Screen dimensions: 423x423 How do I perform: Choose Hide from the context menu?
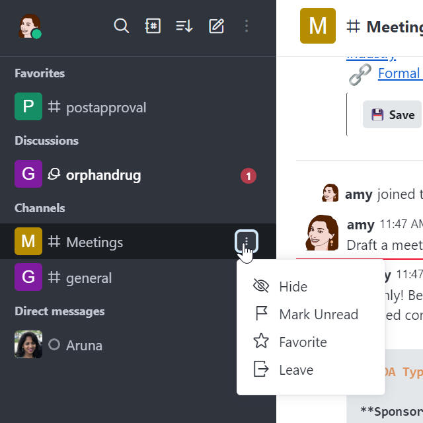point(293,286)
